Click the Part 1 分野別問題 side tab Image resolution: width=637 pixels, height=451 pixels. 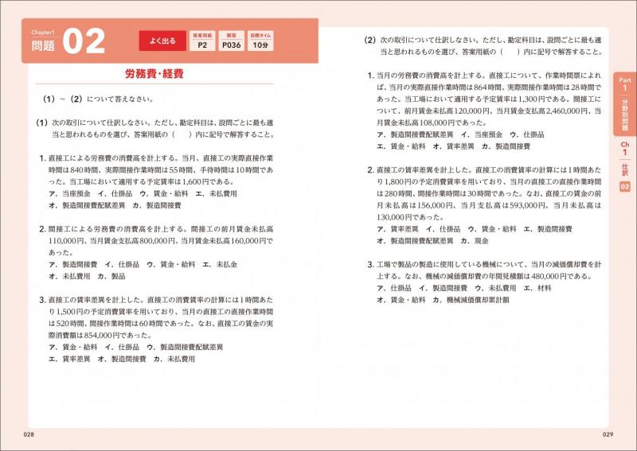pyautogui.click(x=625, y=104)
